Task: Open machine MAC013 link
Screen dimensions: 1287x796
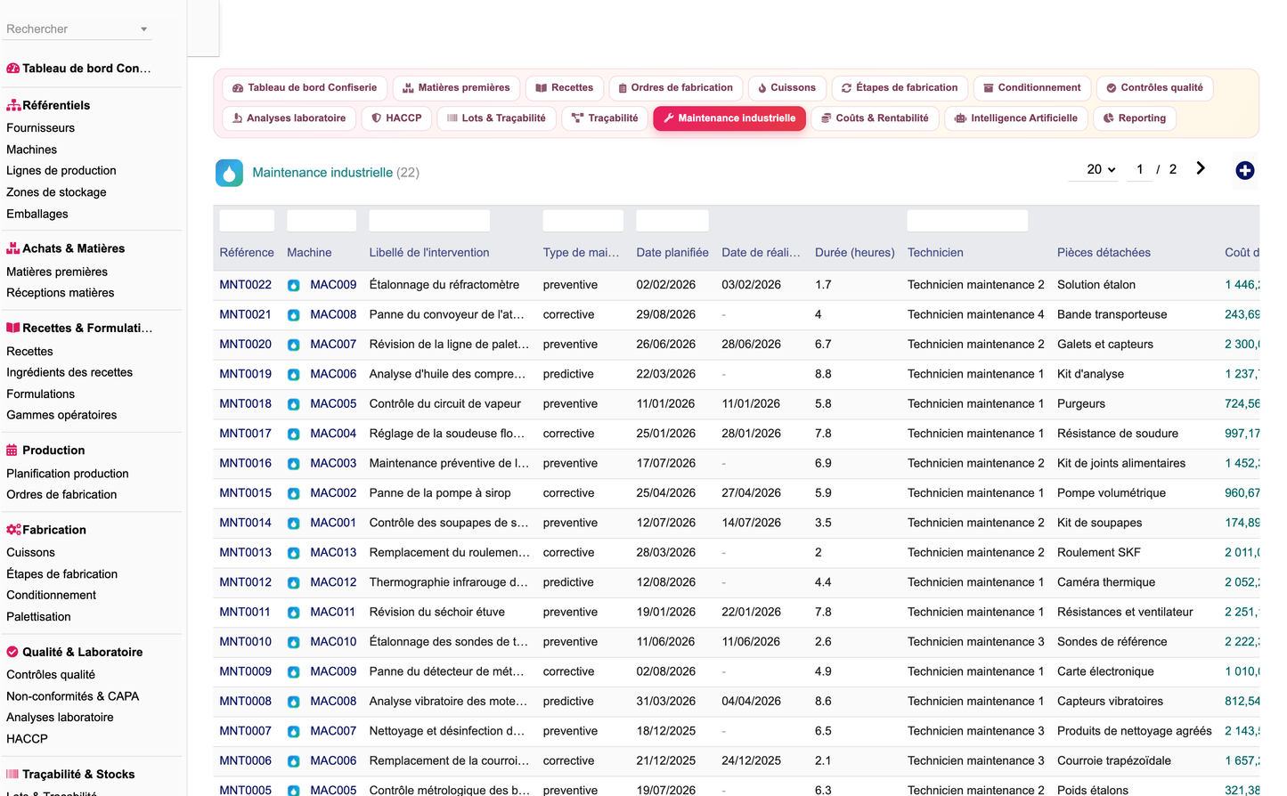Action: [333, 553]
